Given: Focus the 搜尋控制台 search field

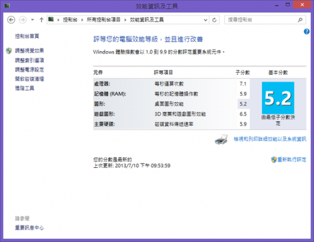Looking at the screenshot, I should coord(262,20).
